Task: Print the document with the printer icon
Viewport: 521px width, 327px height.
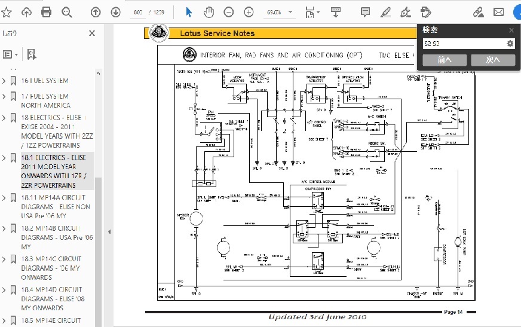Action: tap(46, 13)
